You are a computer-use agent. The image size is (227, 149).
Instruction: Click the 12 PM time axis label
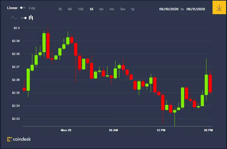point(161,130)
